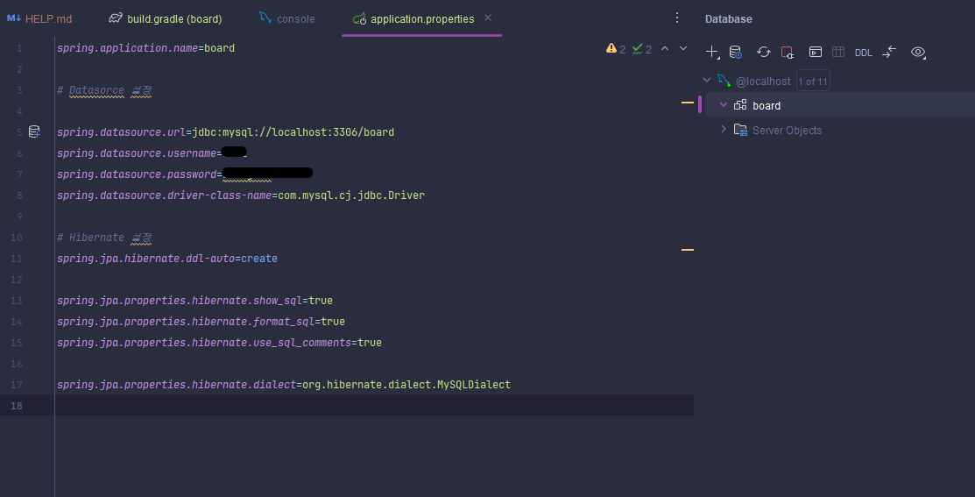975x497 pixels.
Task: Toggle the View Options eye icon
Action: coord(918,53)
